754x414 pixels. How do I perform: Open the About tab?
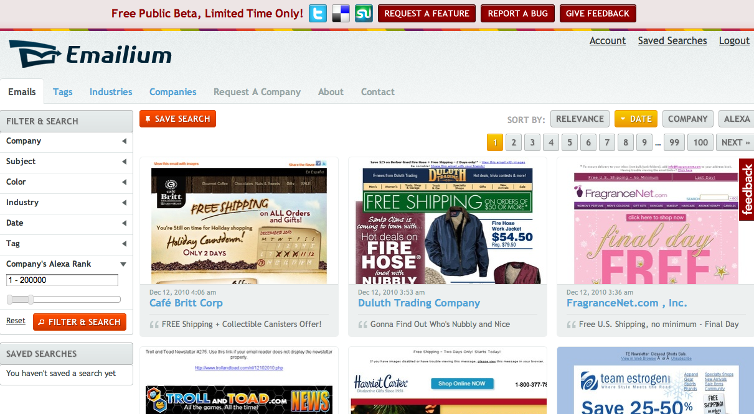coord(331,91)
